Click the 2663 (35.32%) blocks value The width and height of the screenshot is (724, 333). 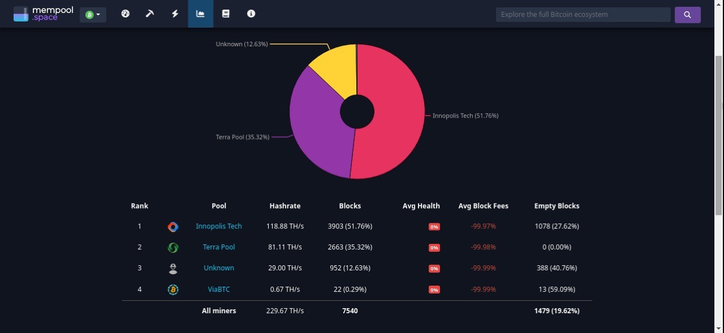click(x=350, y=247)
